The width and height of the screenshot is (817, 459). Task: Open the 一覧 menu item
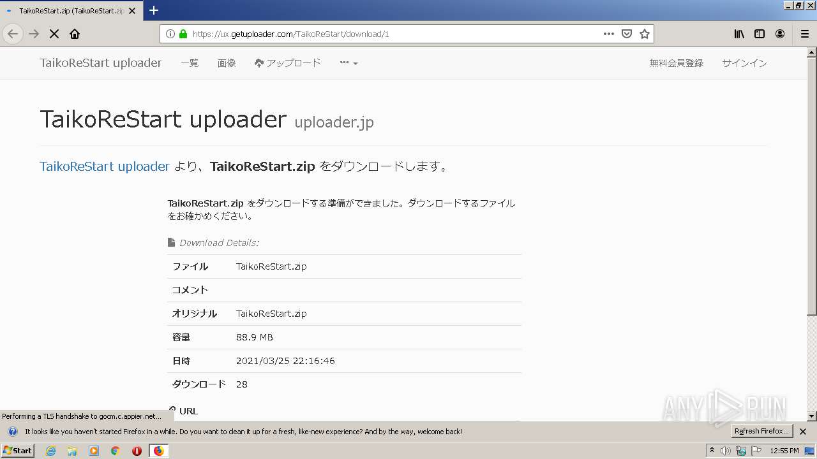190,62
